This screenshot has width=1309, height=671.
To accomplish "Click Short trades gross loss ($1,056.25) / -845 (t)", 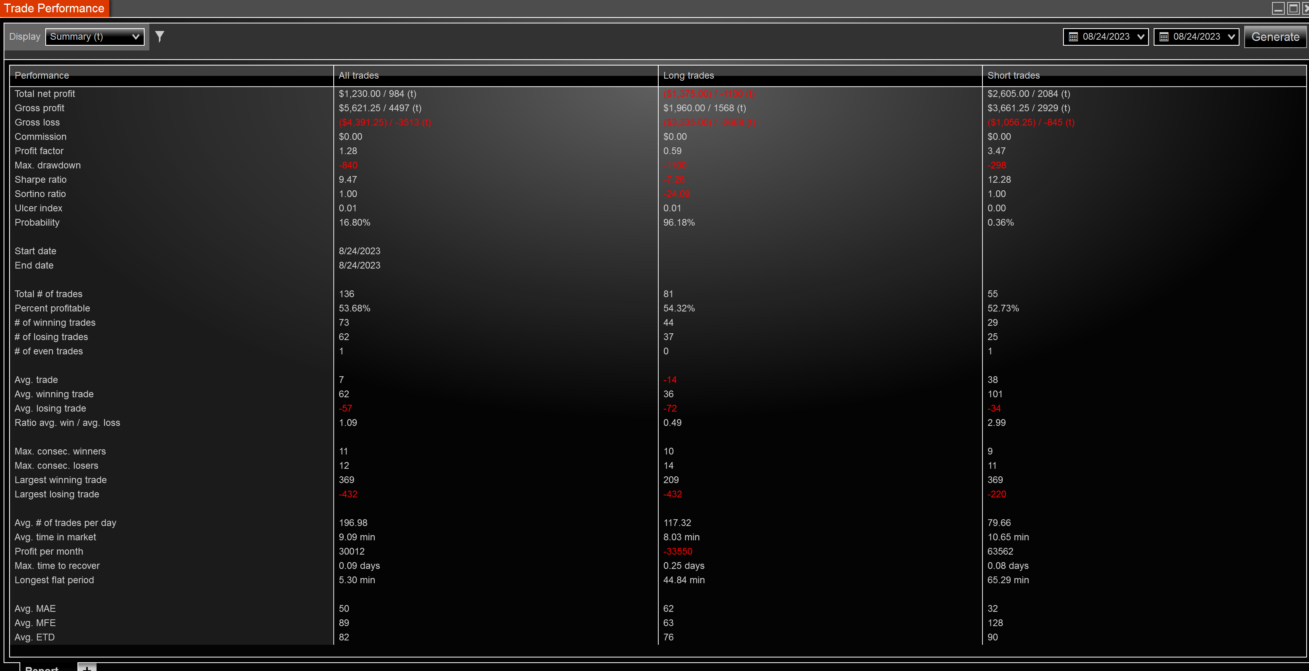I will 1031,122.
